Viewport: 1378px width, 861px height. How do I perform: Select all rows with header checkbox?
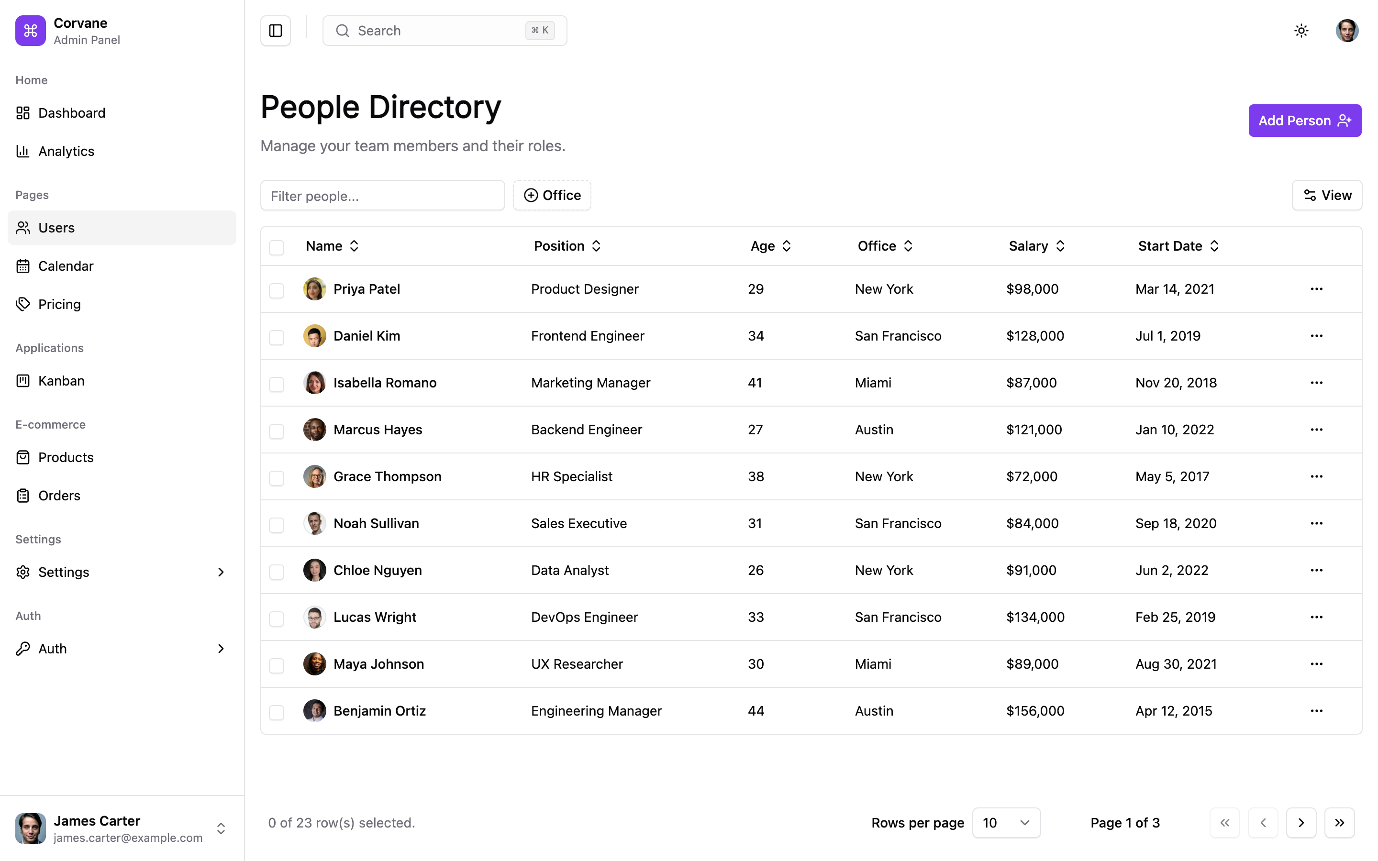pos(277,247)
